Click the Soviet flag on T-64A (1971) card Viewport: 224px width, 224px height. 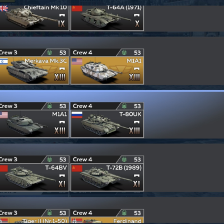[x=77, y=8]
